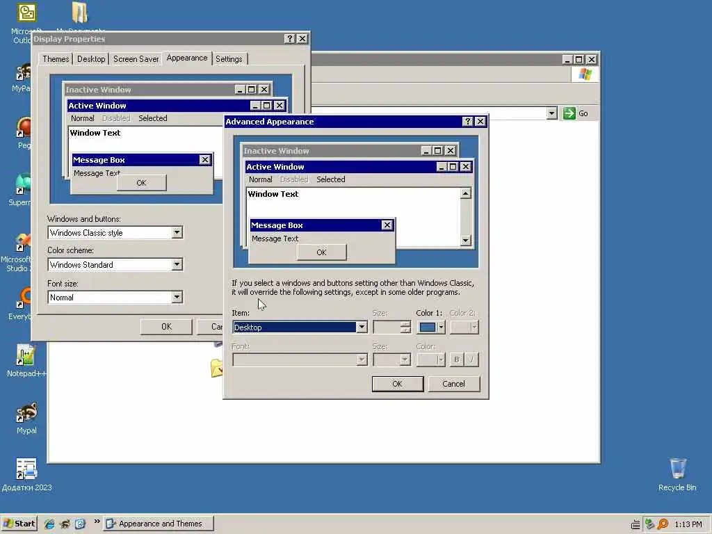Open the Windows and buttons style dropdown
Viewport: 712px width, 534px height.
pos(177,232)
